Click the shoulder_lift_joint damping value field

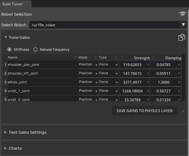point(163,73)
